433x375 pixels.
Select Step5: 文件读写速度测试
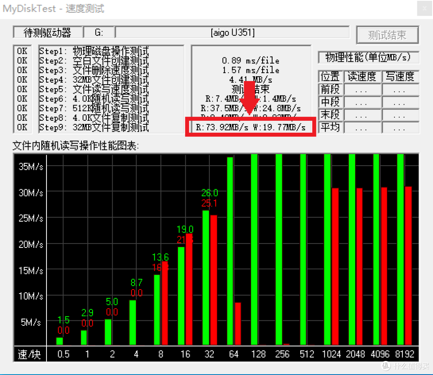[x=94, y=89]
